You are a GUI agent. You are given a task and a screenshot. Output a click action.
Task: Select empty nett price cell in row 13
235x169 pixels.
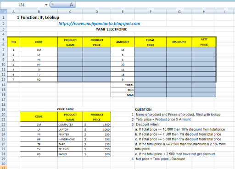204,79
